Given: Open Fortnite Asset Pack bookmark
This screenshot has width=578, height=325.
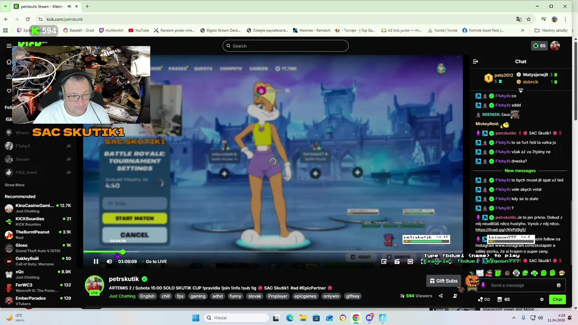Looking at the screenshot, I should click(x=483, y=30).
